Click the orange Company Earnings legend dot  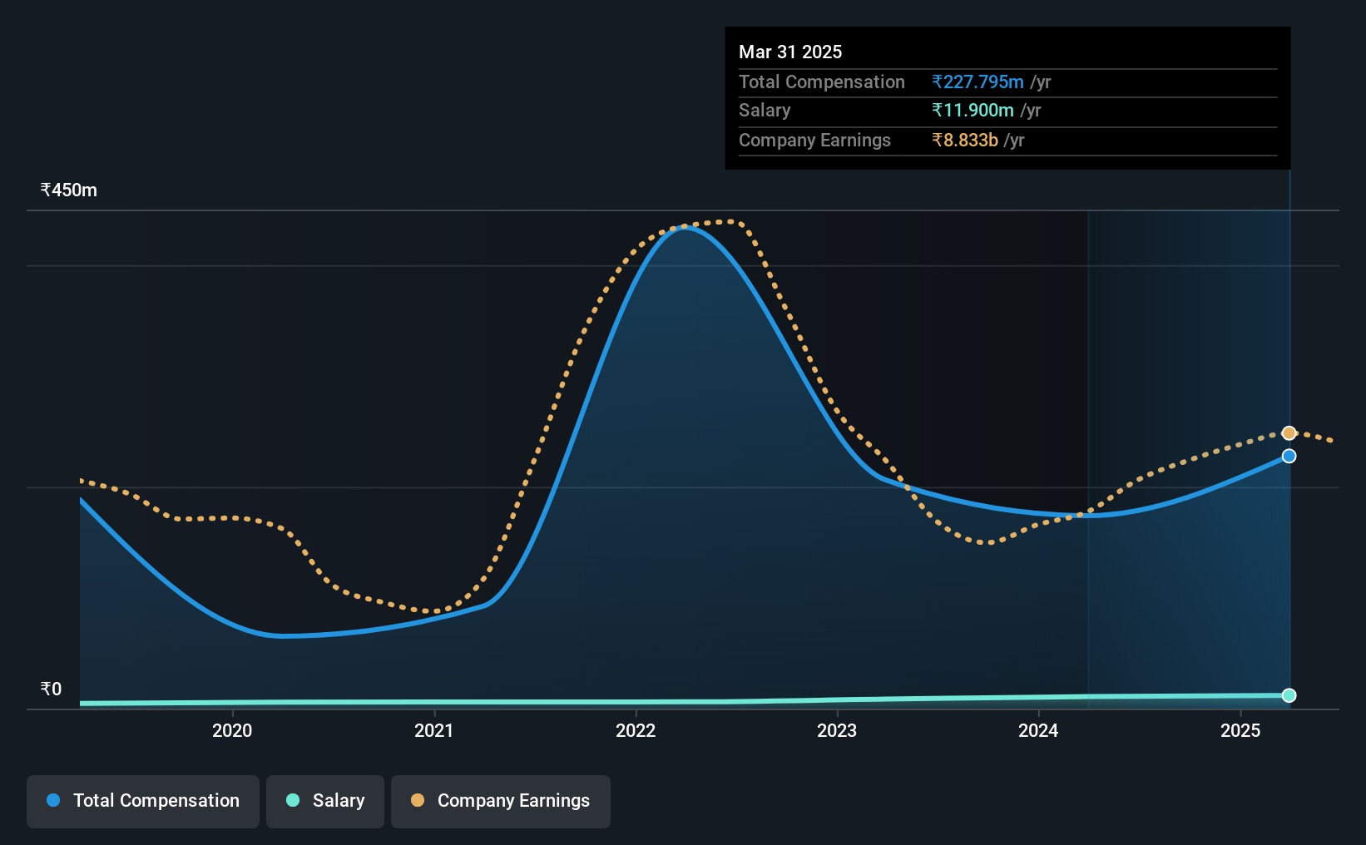click(418, 800)
